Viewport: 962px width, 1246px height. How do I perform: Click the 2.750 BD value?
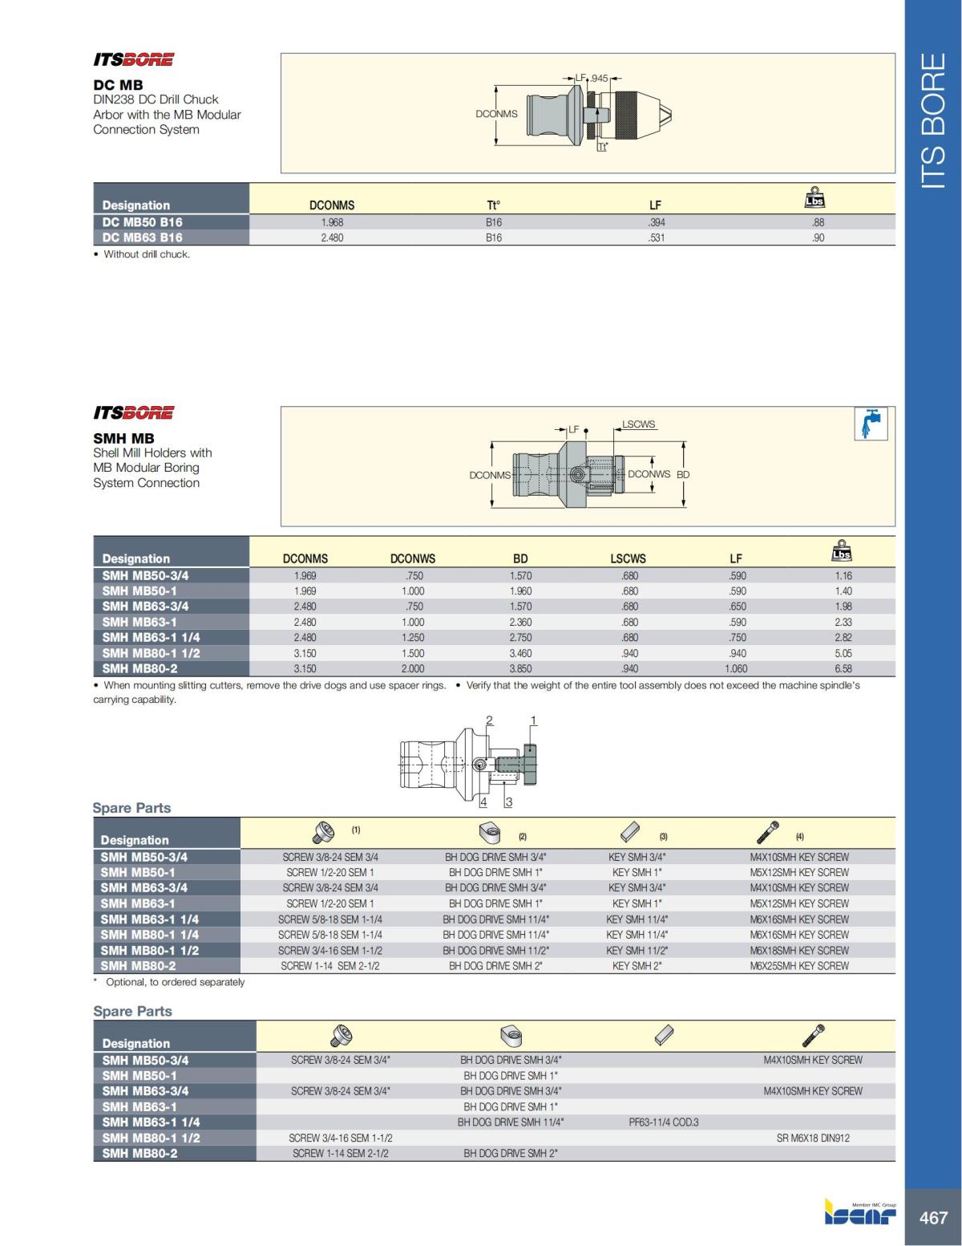520,637
